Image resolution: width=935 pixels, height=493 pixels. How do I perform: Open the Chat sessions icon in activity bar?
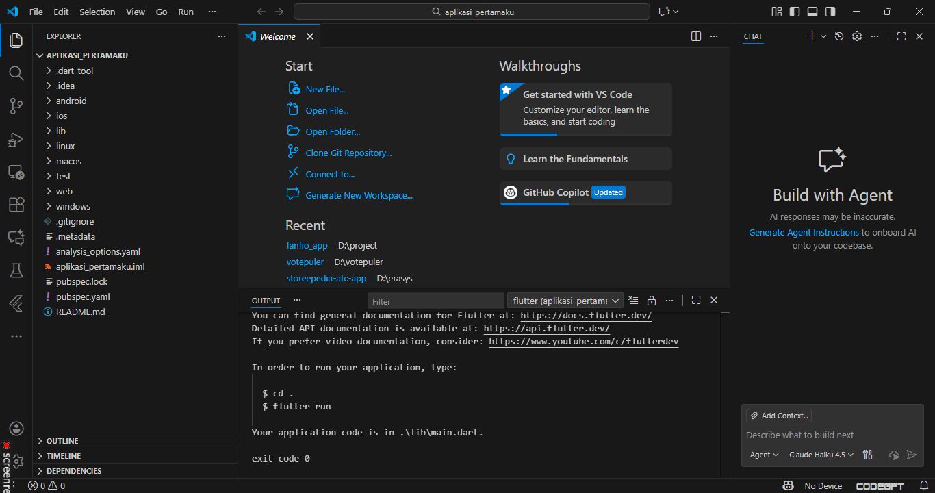16,238
